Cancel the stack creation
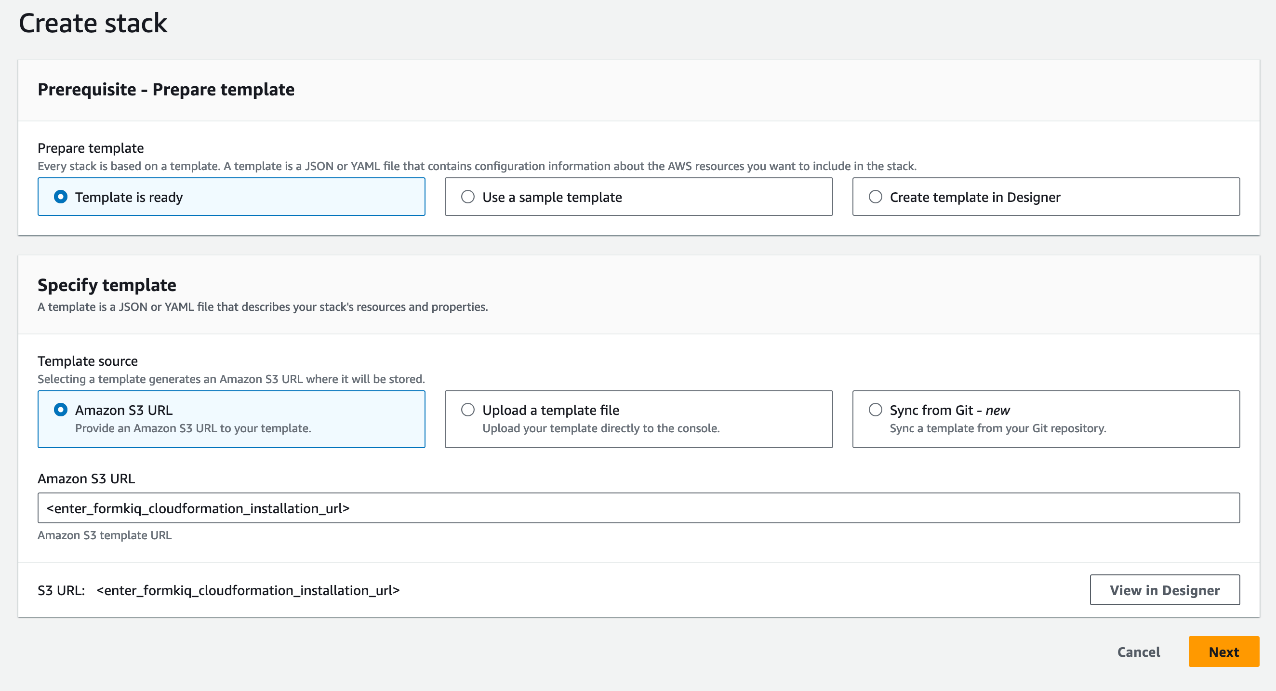The image size is (1276, 691). click(1138, 652)
